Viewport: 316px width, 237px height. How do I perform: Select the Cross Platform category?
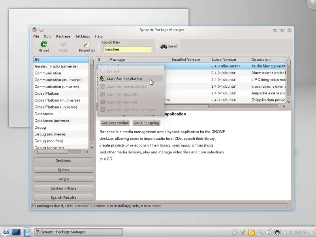point(61,94)
